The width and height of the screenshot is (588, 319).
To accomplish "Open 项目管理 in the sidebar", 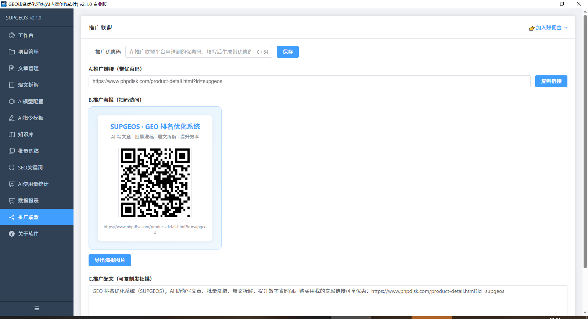I will click(x=37, y=52).
